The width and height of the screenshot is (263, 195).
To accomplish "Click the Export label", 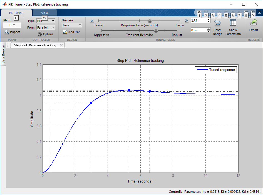I will [254, 30].
